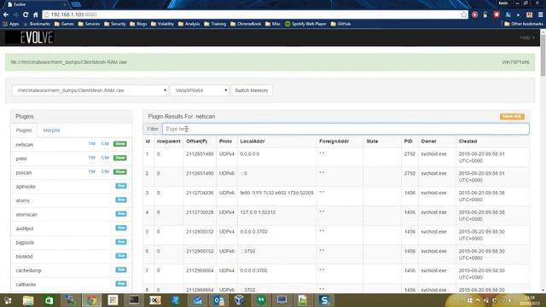
Task: Click the ForeignAddr column header
Action: (x=334, y=142)
